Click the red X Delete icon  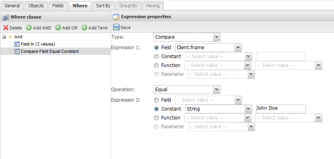(x=6, y=28)
